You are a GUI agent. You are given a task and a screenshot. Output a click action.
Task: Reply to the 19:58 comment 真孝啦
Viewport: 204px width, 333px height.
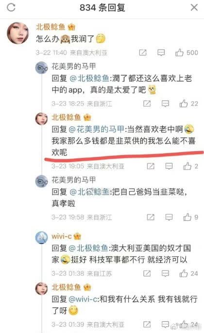pos(169,217)
